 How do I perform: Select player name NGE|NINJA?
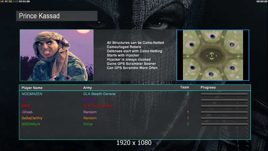tap(31, 124)
